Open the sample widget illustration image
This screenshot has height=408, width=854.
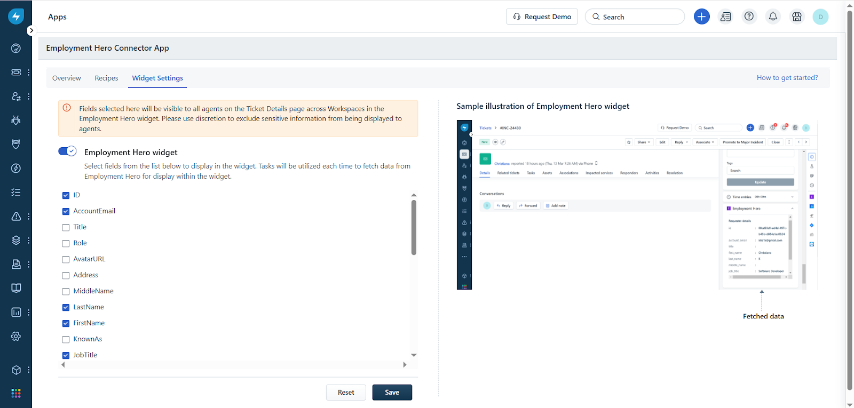(x=637, y=205)
